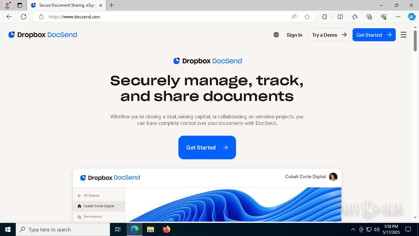Open the browser profile icon

pos(7,5)
